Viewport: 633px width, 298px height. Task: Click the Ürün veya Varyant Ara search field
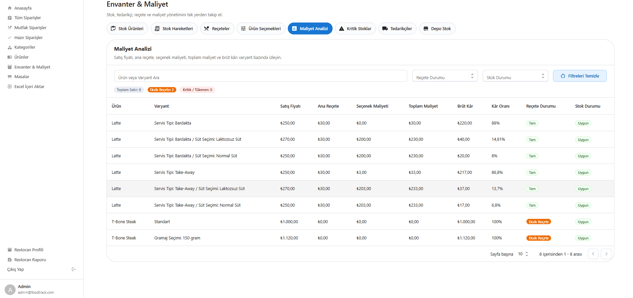[261, 76]
